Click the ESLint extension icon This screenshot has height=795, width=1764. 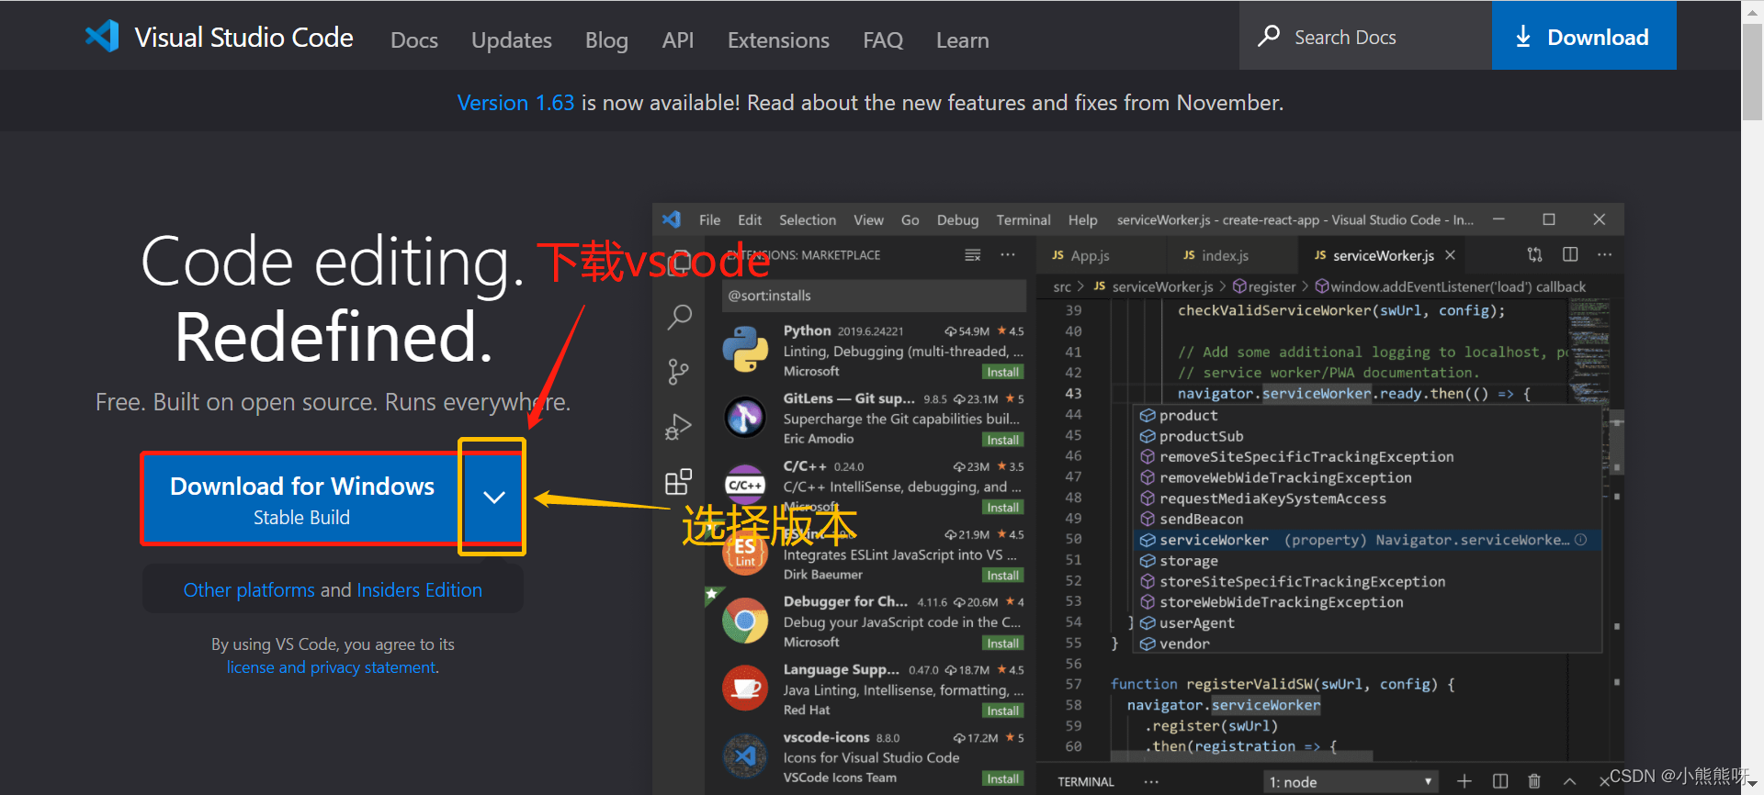pyautogui.click(x=745, y=553)
